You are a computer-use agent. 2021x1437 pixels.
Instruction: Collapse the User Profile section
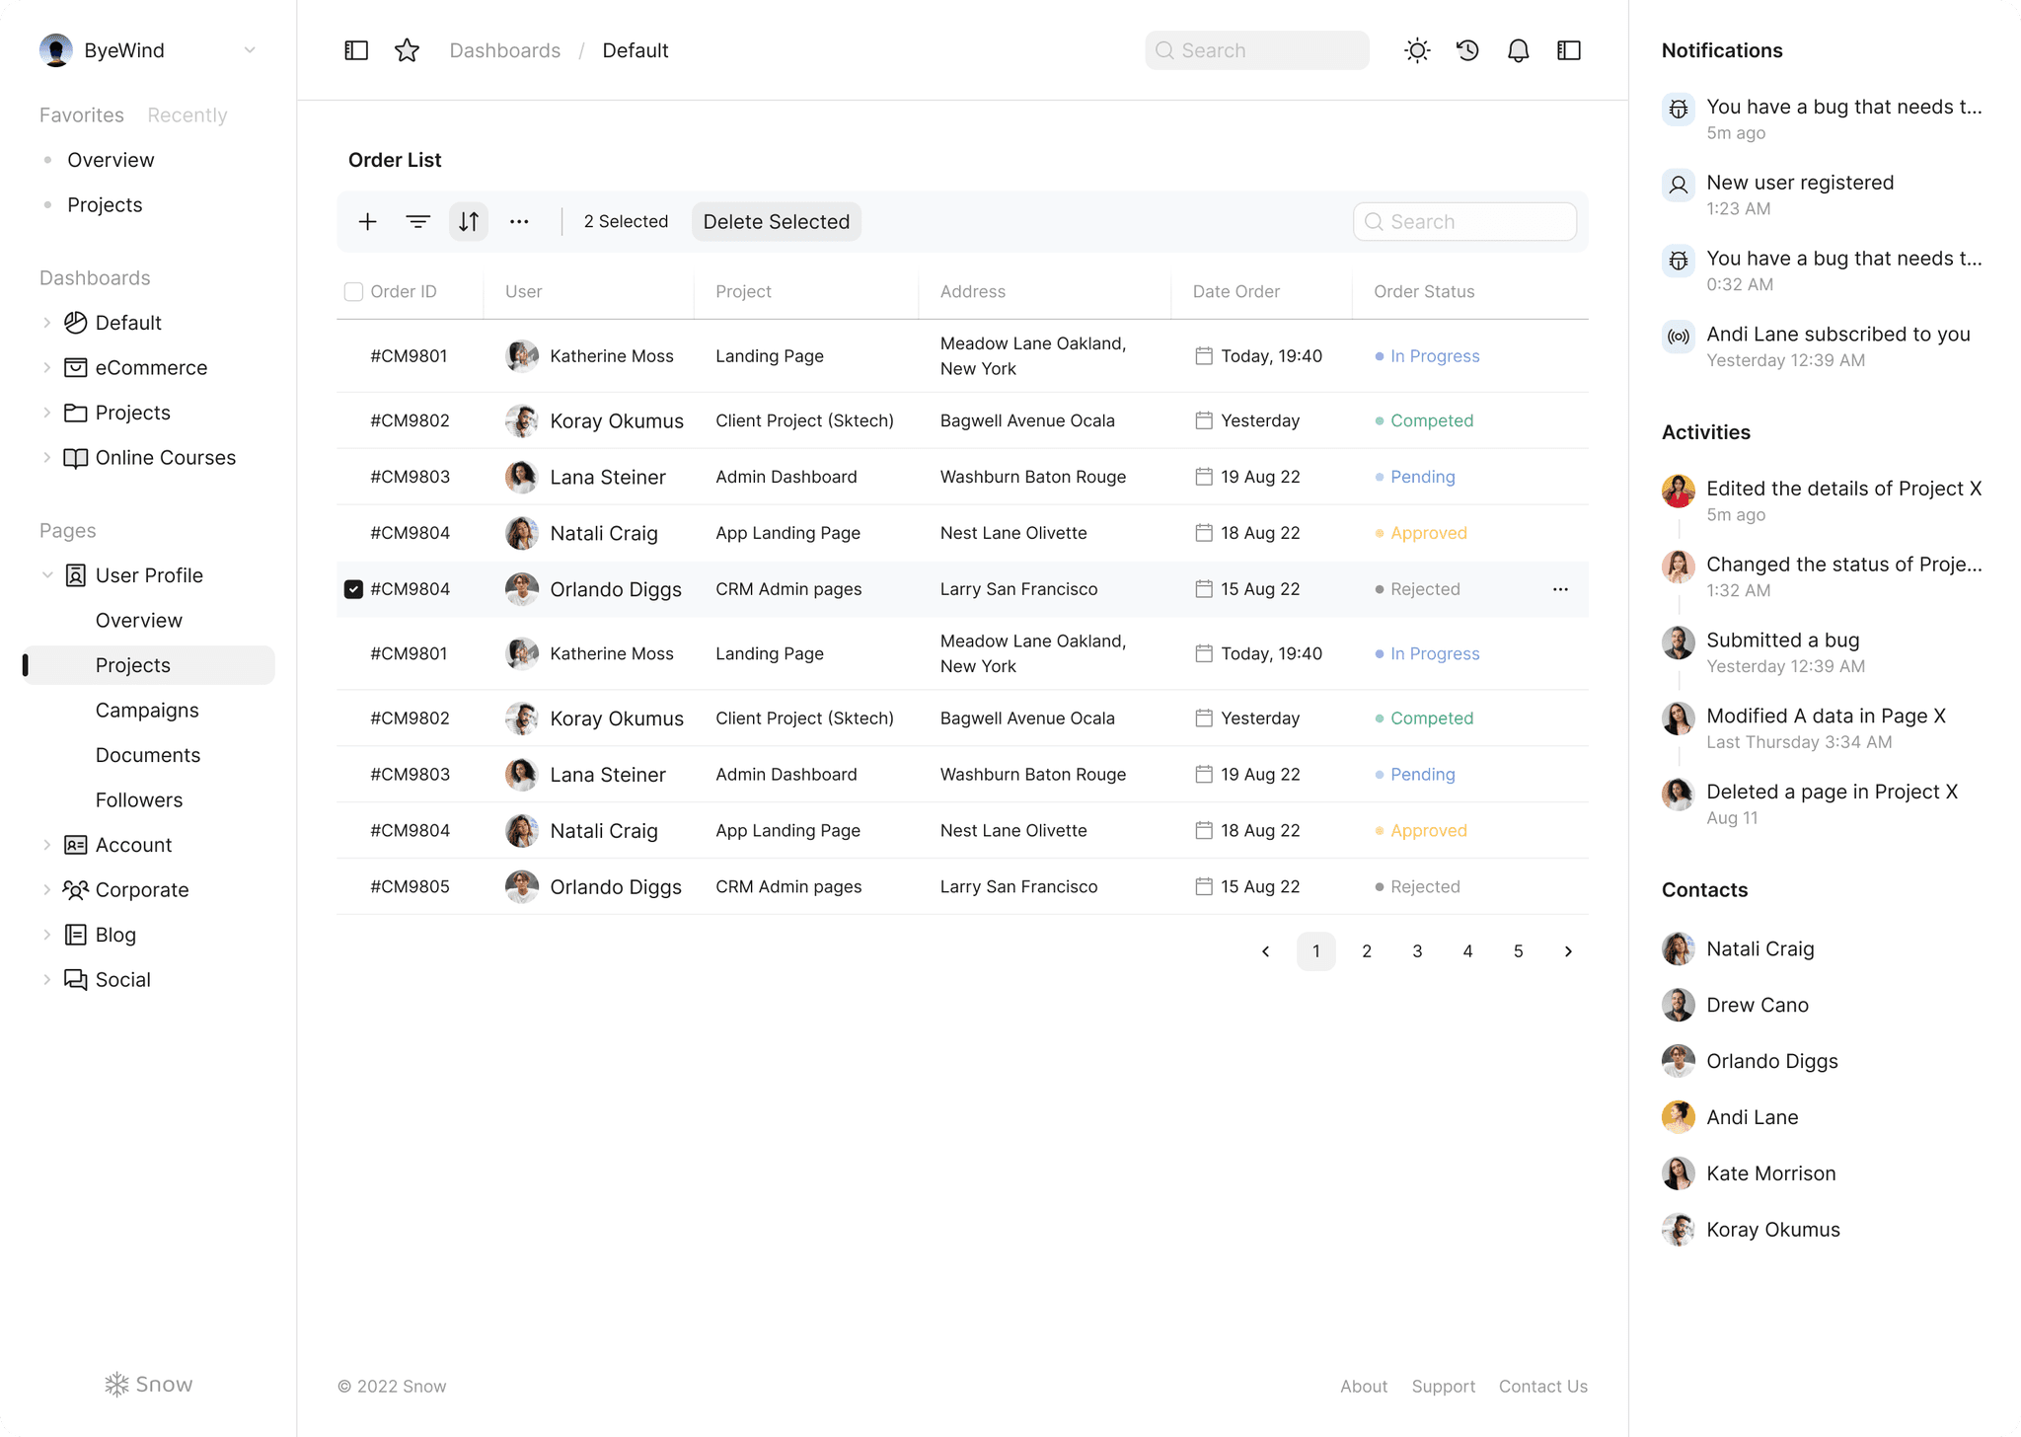(x=47, y=575)
